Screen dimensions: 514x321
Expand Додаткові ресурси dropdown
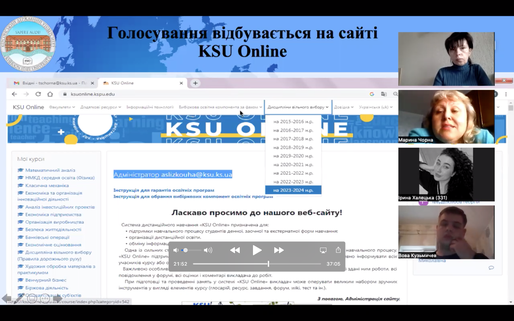tap(101, 107)
